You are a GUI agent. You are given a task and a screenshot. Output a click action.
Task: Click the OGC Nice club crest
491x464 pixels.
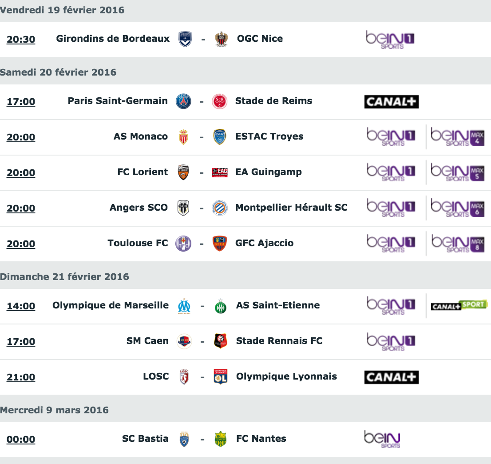(221, 39)
